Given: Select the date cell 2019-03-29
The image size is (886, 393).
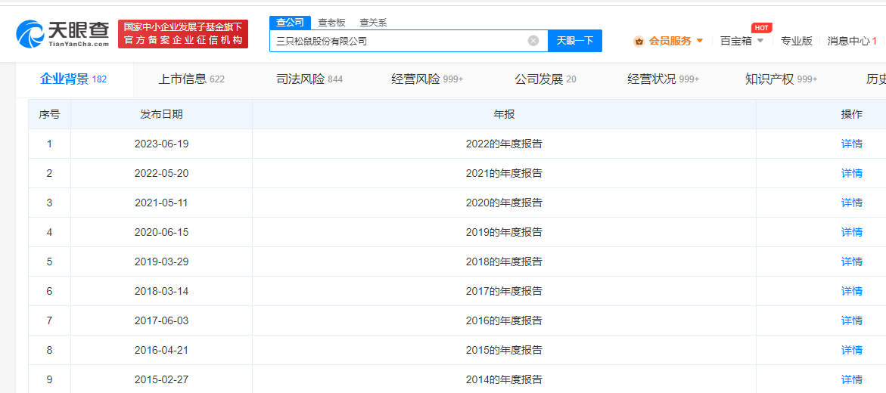Looking at the screenshot, I should click(x=162, y=261).
